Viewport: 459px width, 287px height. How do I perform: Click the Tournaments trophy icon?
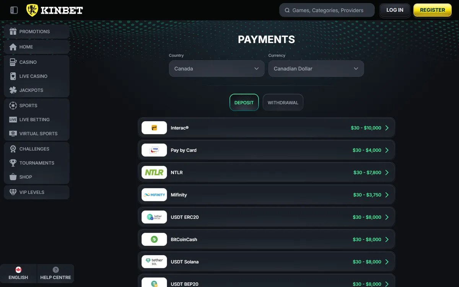[x=13, y=163]
